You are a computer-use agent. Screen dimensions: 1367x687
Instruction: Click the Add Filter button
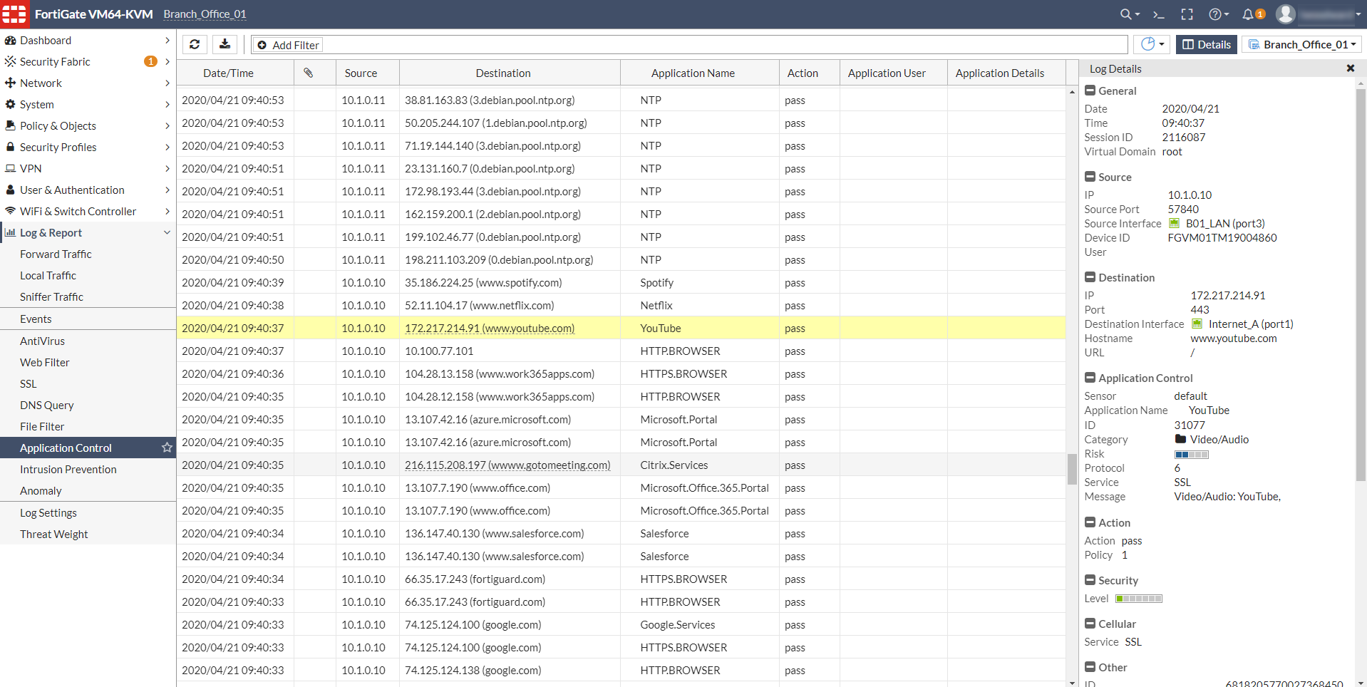click(288, 45)
